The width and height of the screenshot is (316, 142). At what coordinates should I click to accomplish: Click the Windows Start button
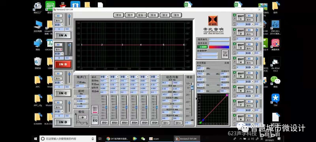click(35, 138)
